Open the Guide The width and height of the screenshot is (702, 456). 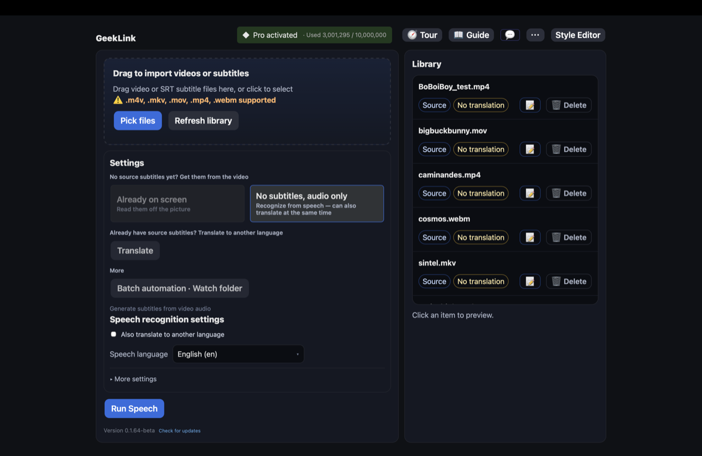pyautogui.click(x=471, y=35)
